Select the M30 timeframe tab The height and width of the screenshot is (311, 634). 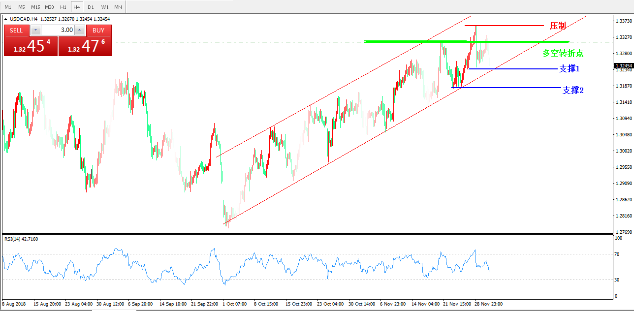coord(49,7)
